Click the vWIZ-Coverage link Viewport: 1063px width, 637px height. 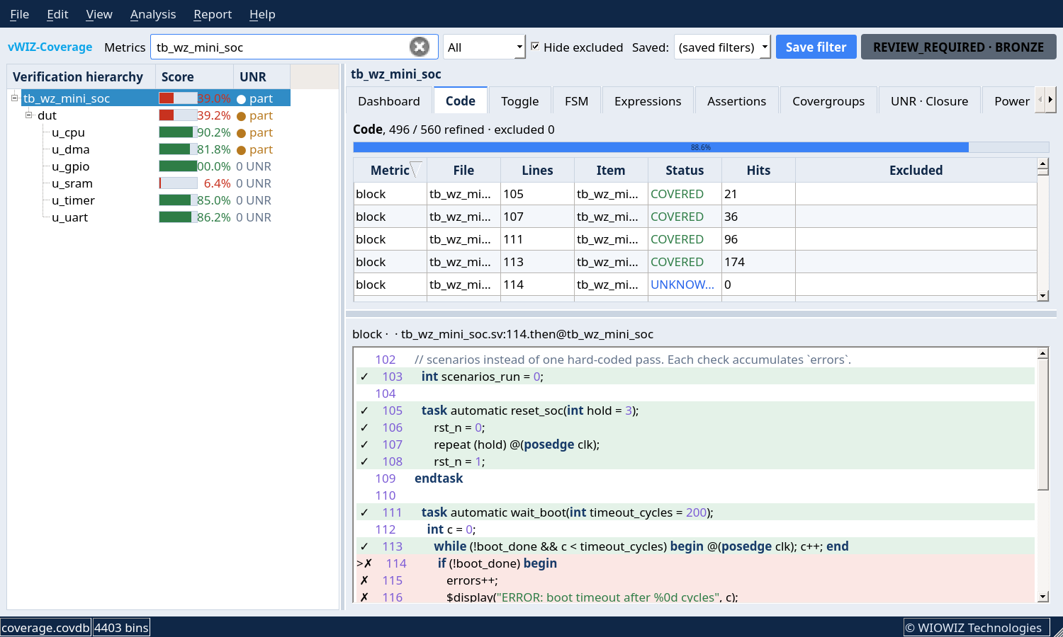click(x=50, y=47)
